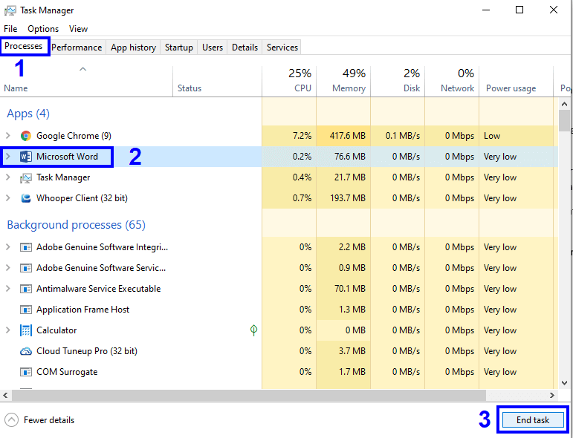
Task: Open the View menu
Action: (78, 29)
